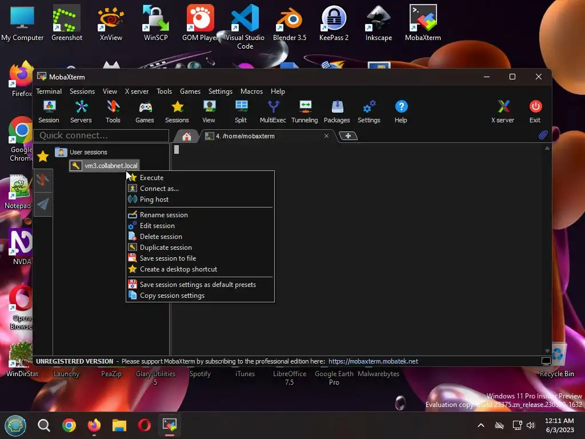Click the Exit power toolbar icon
585x439 pixels.
tap(535, 111)
